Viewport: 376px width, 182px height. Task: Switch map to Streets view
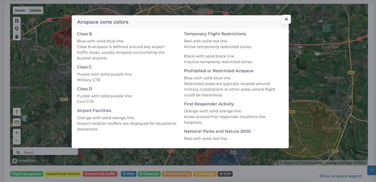click(x=20, y=10)
